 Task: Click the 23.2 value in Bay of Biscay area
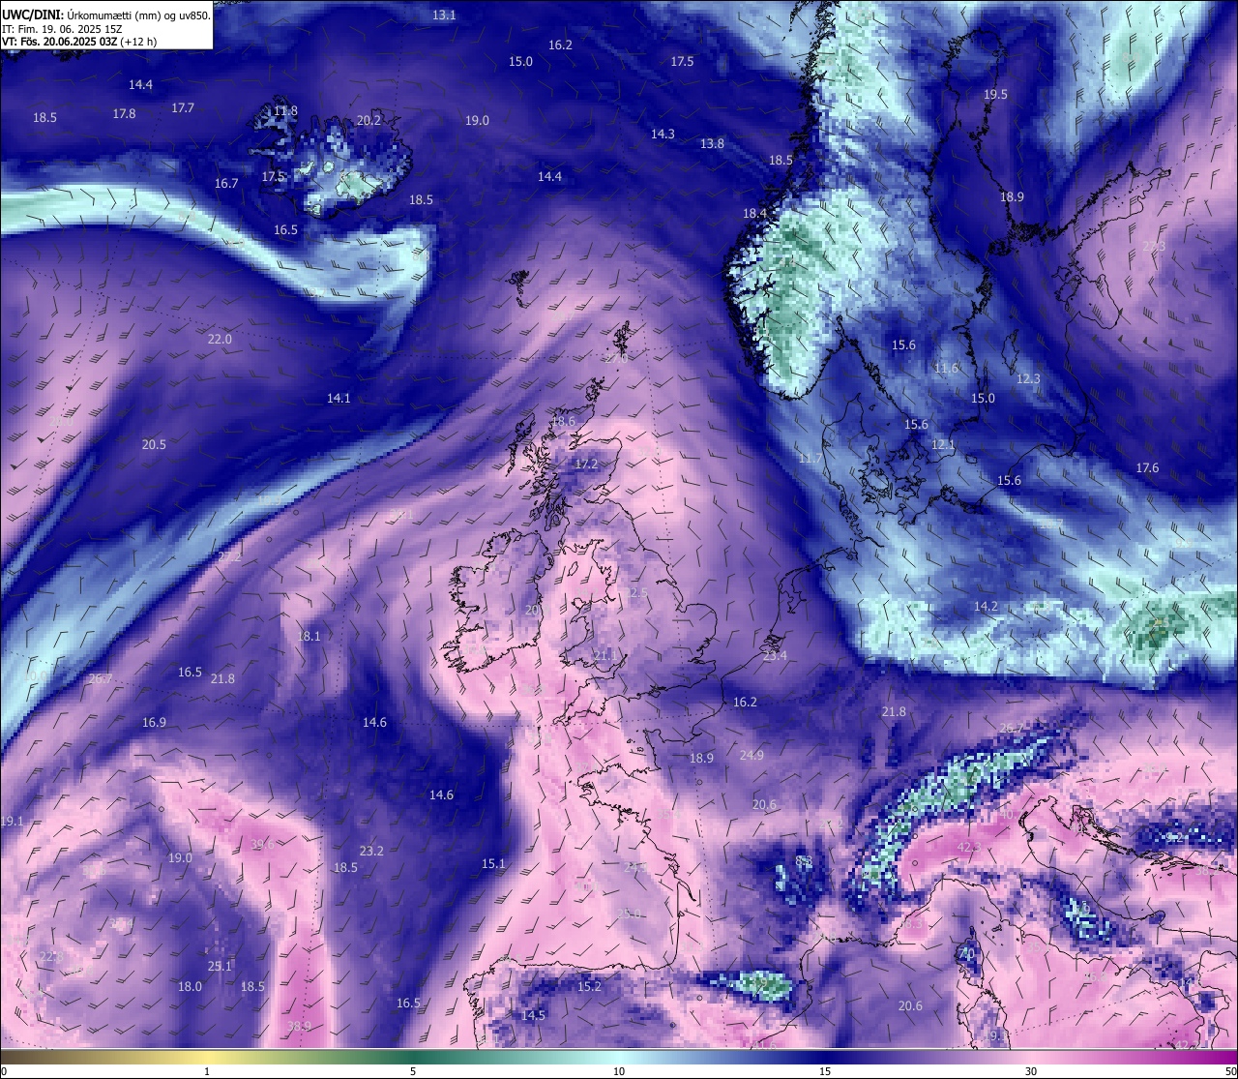click(x=371, y=852)
